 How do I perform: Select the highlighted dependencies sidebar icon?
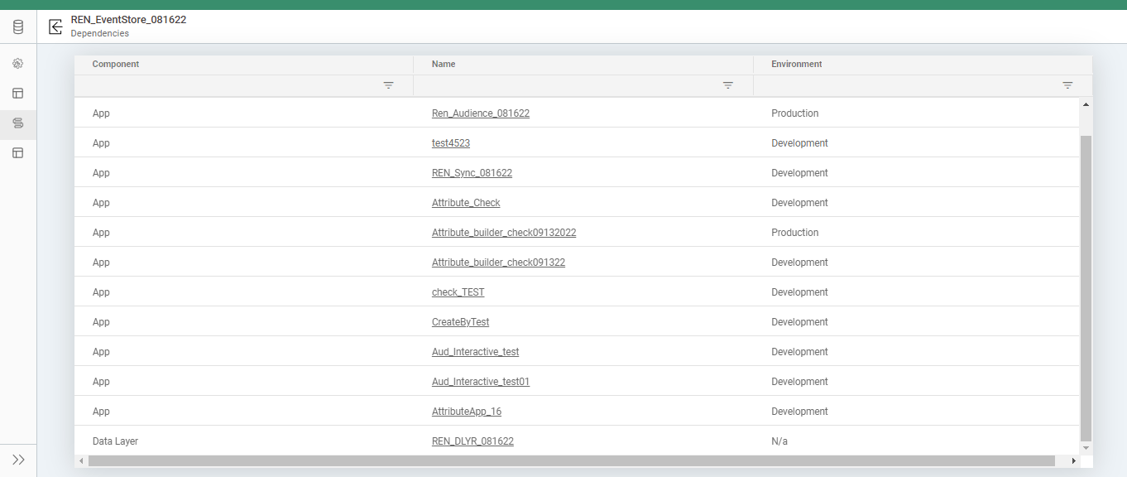pos(18,123)
